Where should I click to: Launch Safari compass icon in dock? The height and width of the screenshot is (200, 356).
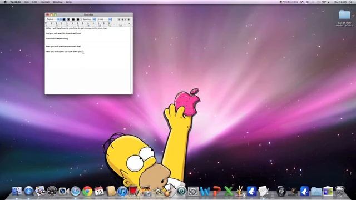[x=76, y=191]
